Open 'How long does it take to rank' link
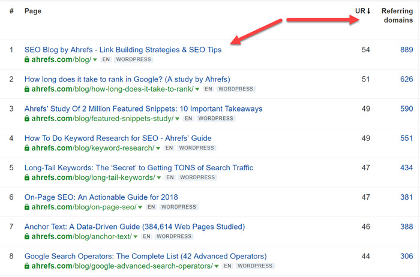The width and height of the screenshot is (420, 277). click(127, 79)
